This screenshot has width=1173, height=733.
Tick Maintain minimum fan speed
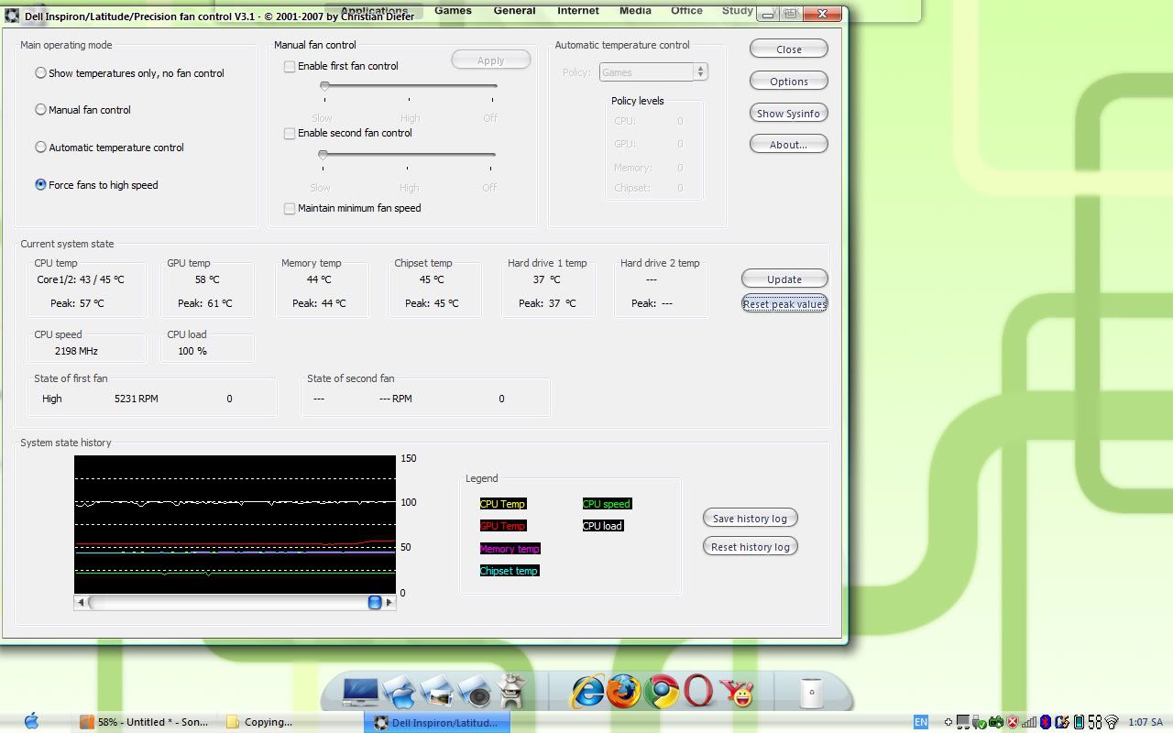(290, 209)
